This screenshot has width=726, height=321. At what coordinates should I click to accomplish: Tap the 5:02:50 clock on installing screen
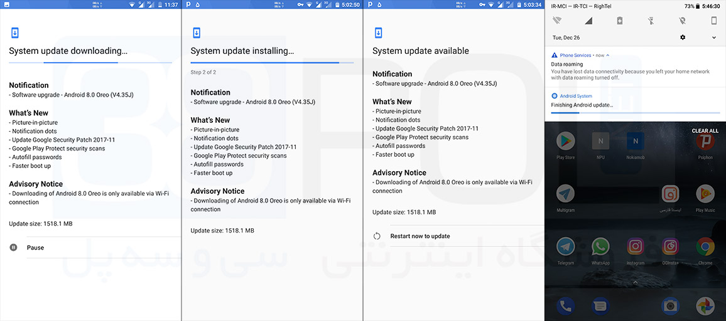[x=350, y=4]
